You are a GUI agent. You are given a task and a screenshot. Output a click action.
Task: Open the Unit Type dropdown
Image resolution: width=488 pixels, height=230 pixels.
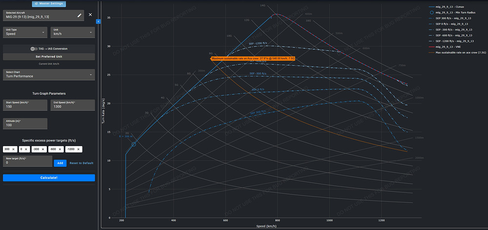(25, 32)
